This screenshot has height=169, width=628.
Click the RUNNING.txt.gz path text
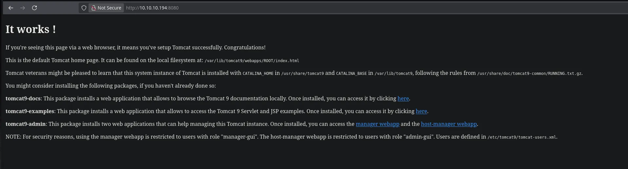[529, 74]
